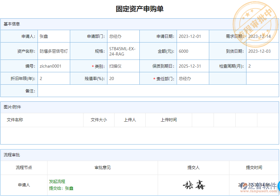
Task: Select the 图片/附件 section header
Action: [x=11, y=107]
